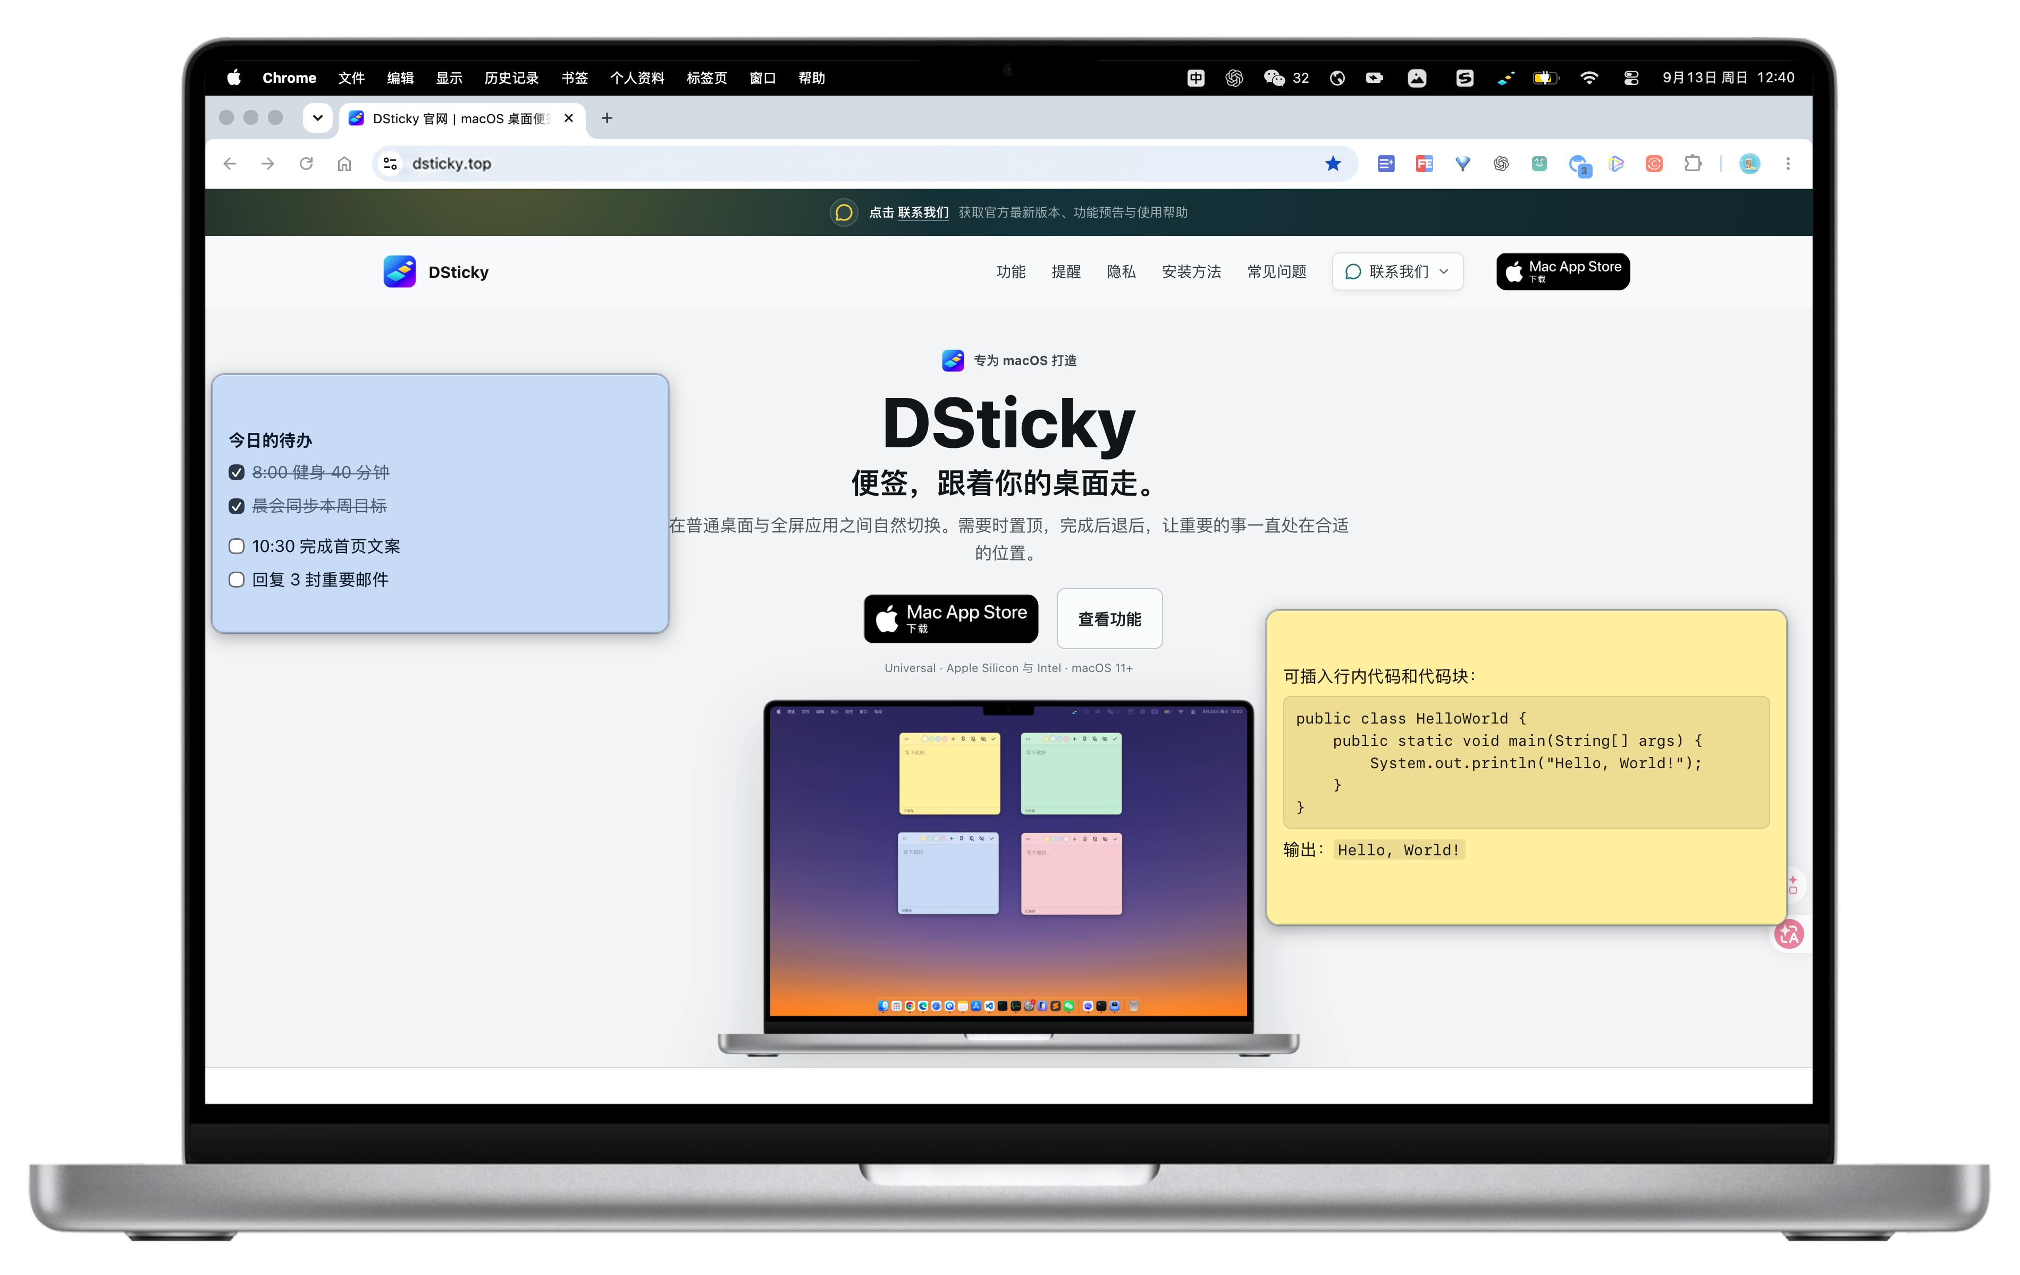
Task: Click the pink translate floating icon
Action: coord(1788,934)
